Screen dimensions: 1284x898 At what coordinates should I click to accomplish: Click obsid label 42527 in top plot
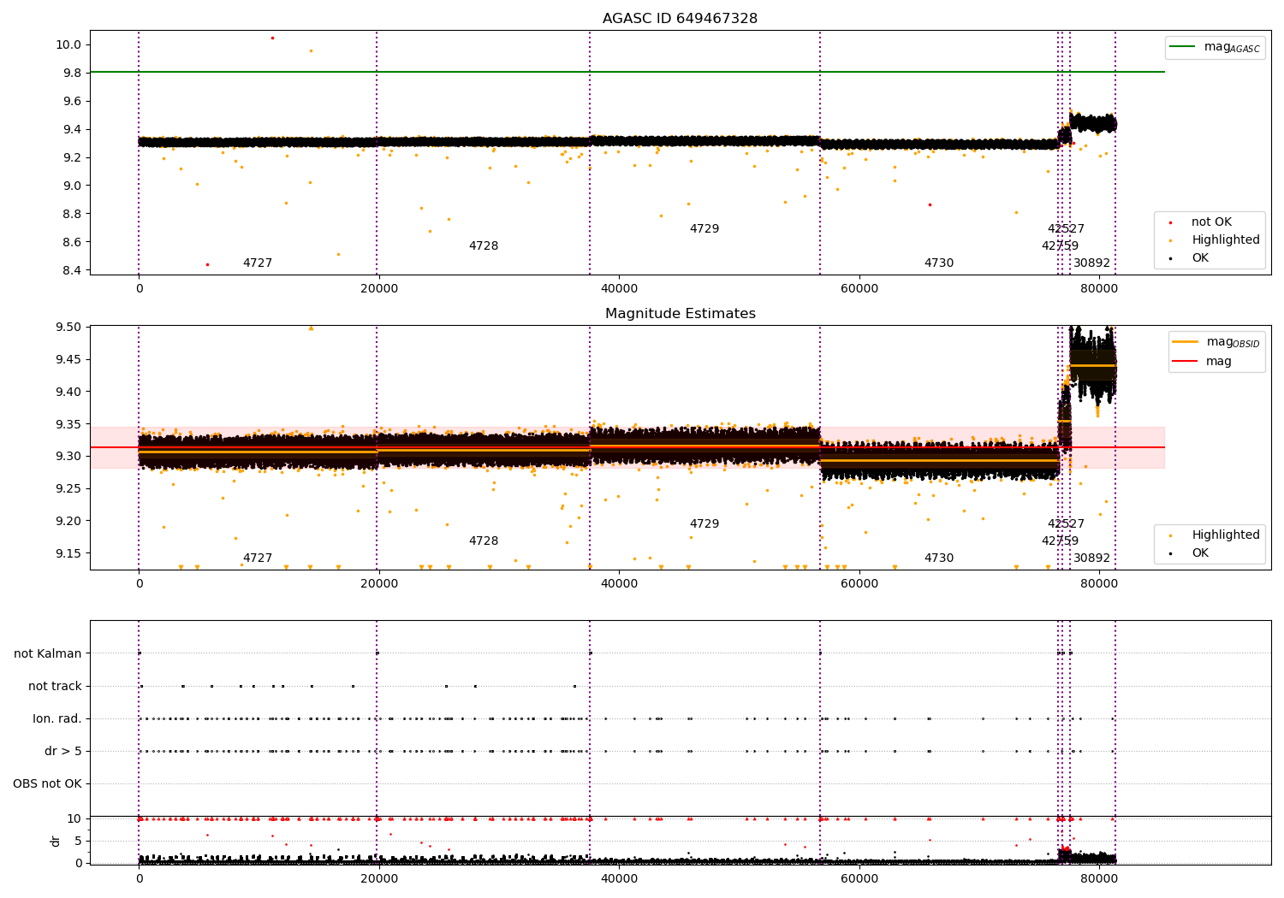click(1066, 229)
